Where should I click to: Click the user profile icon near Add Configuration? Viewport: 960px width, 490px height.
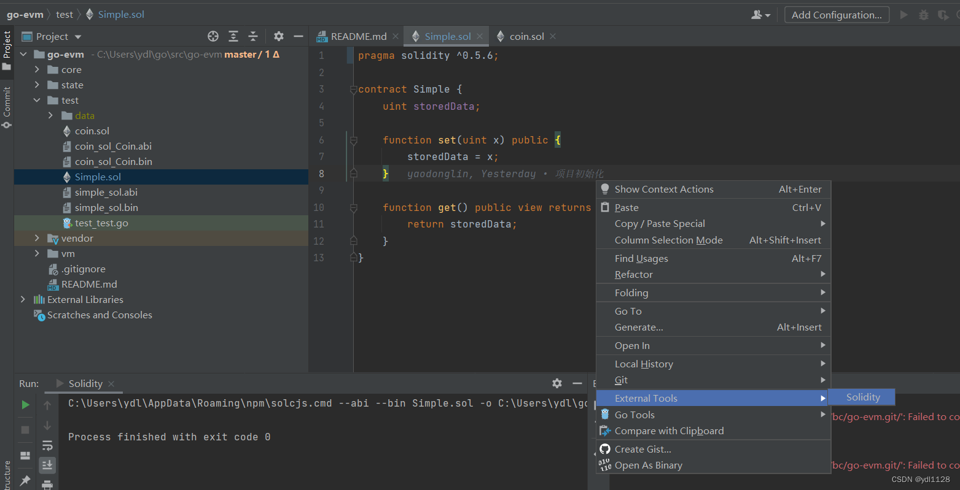(x=757, y=14)
